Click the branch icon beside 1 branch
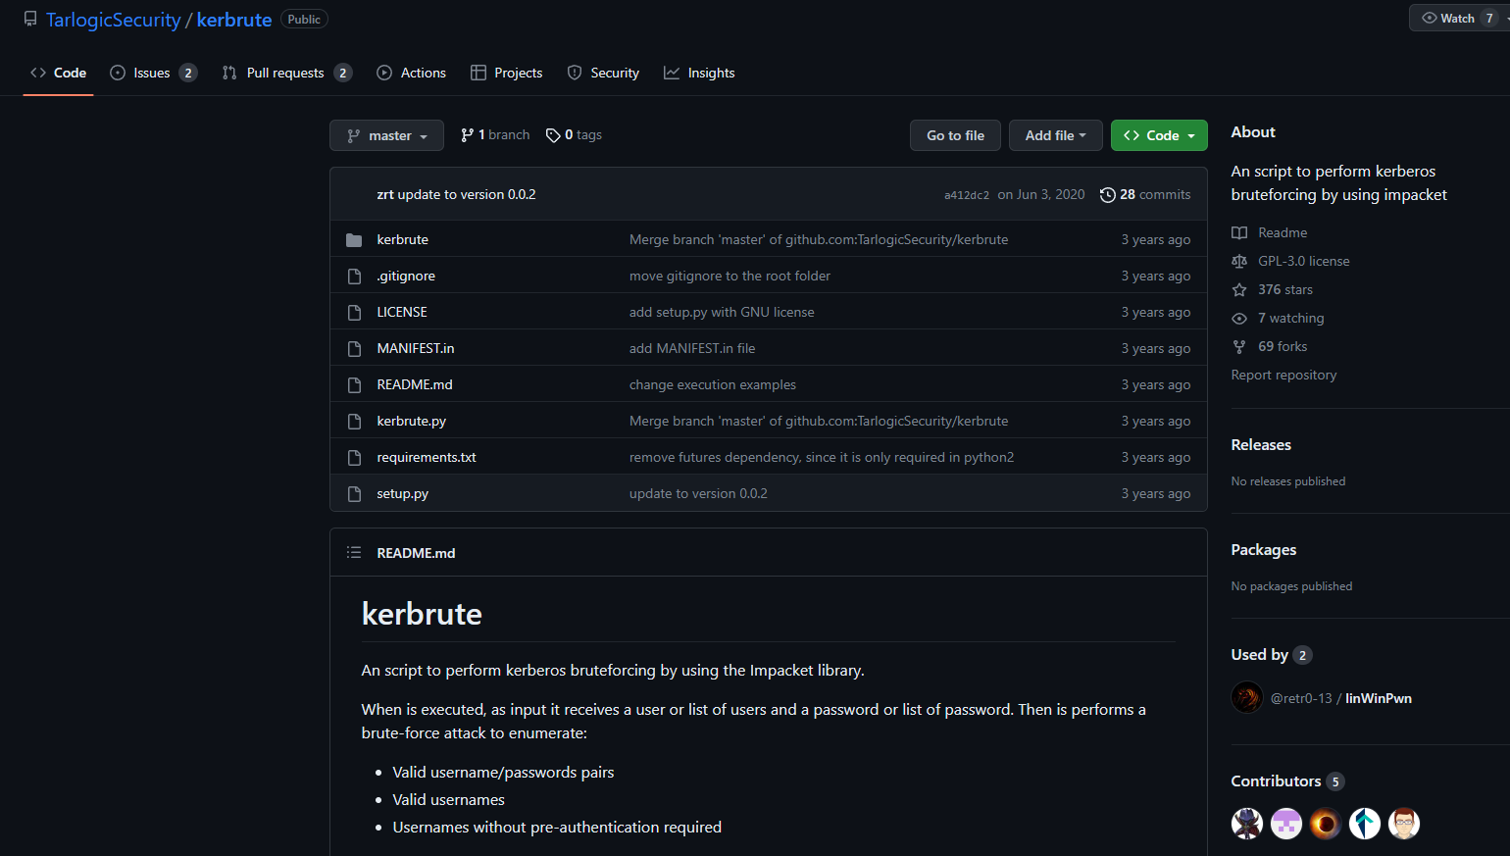 pos(467,135)
